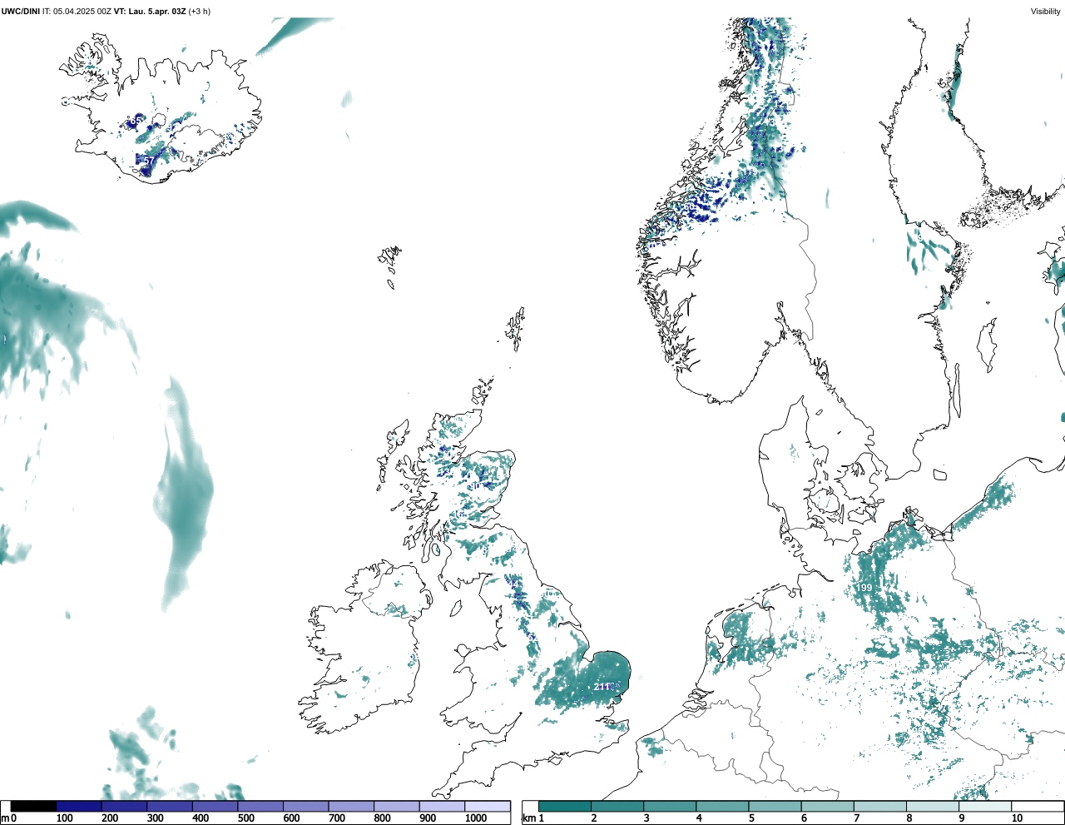Click the 400–500 m legend swatch
This screenshot has height=825, width=1065.
[215, 807]
